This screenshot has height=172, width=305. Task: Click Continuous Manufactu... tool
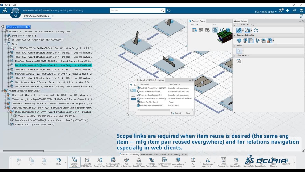tap(208, 162)
